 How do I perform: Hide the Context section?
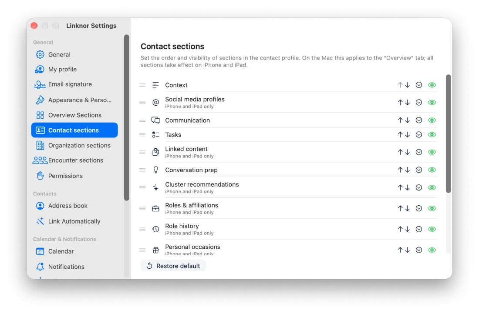(432, 85)
